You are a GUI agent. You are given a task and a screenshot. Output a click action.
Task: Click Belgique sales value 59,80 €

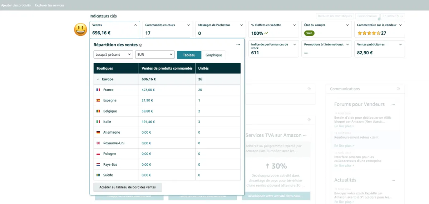(x=147, y=111)
